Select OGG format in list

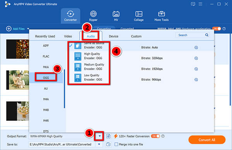[46, 78]
